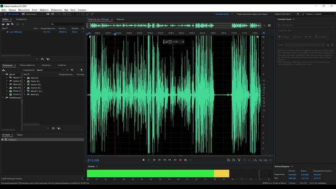Start recording with the red Record button
Image resolution: width=336 pixels, height=189 pixels.
pos(181,160)
